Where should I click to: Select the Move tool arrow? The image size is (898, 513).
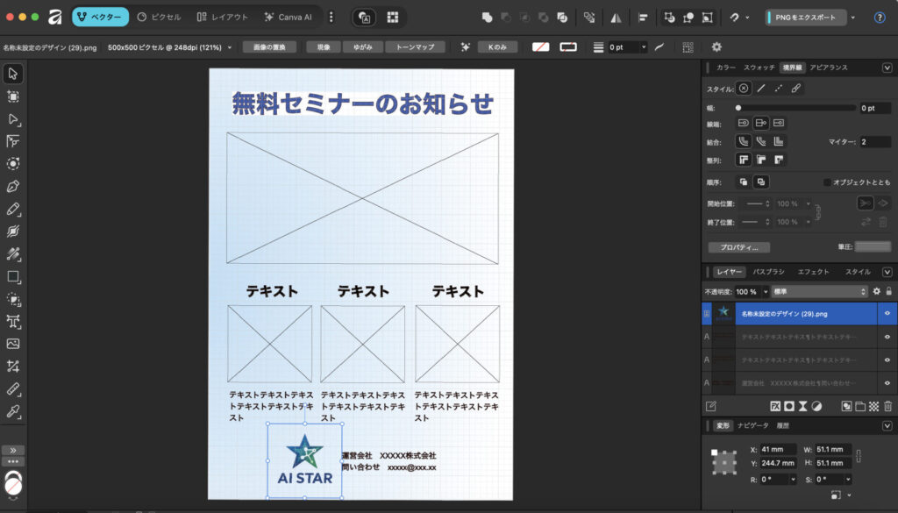(13, 74)
